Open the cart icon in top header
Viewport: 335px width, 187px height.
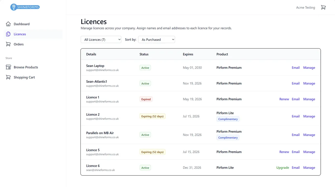click(323, 8)
